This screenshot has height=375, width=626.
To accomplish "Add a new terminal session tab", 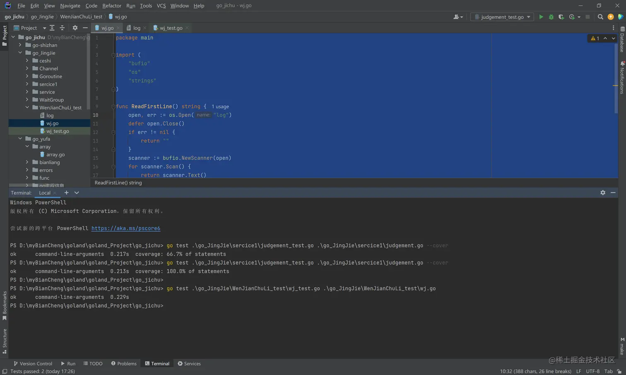I will click(66, 193).
